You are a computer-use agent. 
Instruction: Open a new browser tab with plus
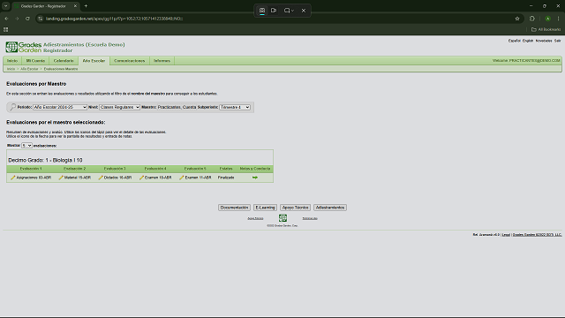(86, 6)
